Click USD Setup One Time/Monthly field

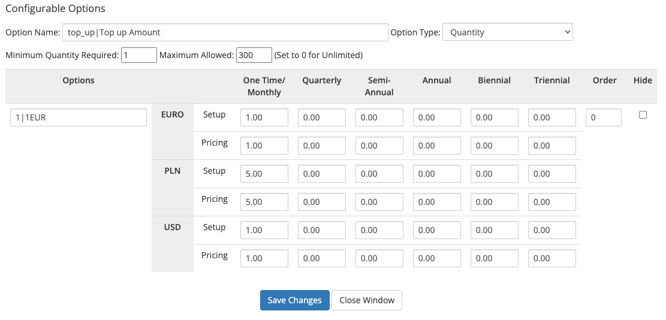264,230
